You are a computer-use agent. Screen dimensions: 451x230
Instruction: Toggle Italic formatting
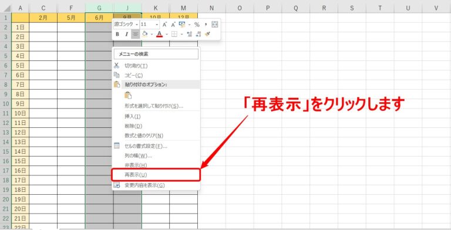[126, 34]
